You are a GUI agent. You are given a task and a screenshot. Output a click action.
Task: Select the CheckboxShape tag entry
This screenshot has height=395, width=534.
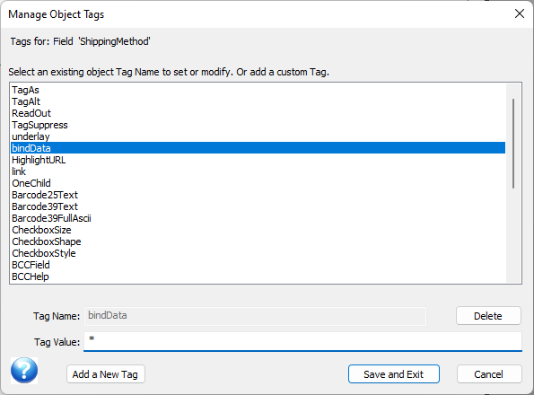coord(258,241)
